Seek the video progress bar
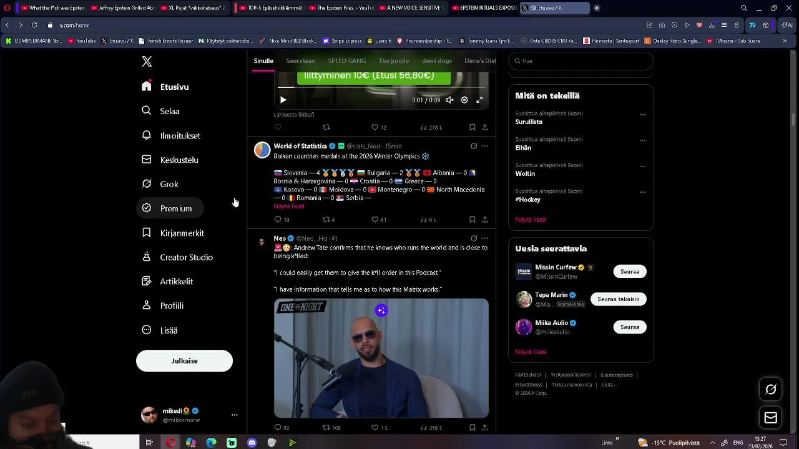The width and height of the screenshot is (799, 449). 381,87
